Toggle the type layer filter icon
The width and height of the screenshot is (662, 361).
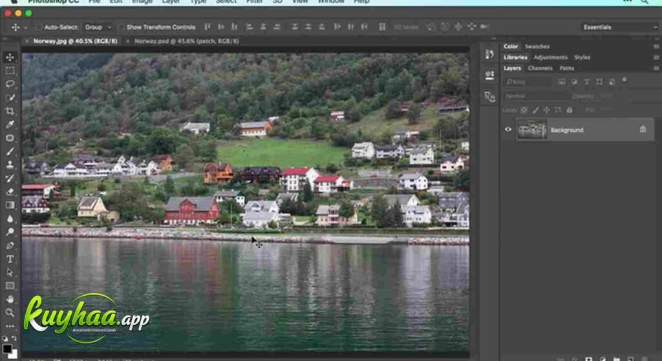[x=586, y=82]
